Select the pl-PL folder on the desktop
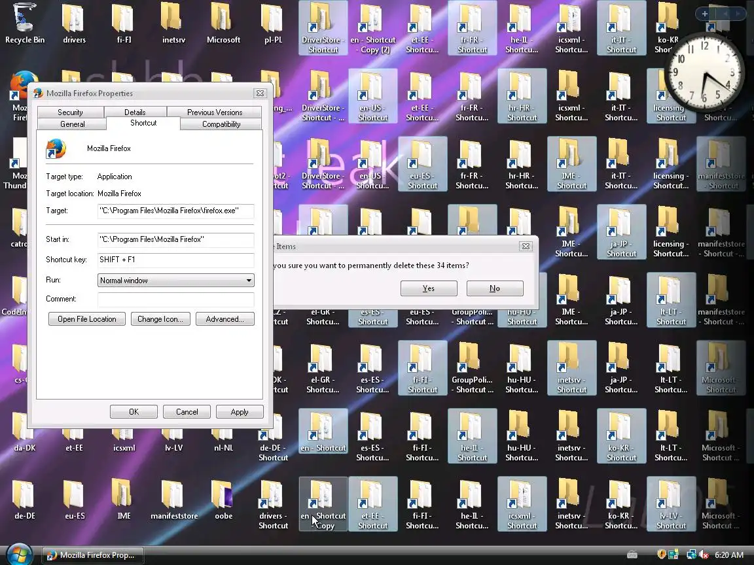Image resolution: width=754 pixels, height=565 pixels. tap(273, 24)
